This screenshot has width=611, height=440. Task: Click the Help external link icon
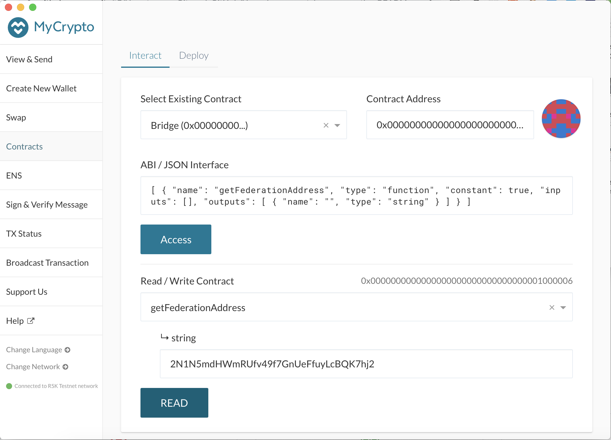click(31, 320)
